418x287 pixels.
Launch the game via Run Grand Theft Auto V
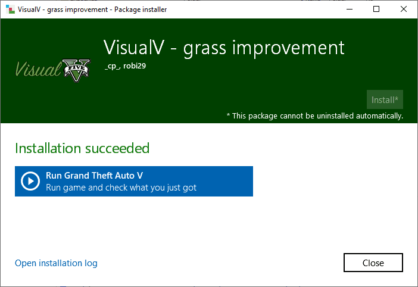pos(134,181)
